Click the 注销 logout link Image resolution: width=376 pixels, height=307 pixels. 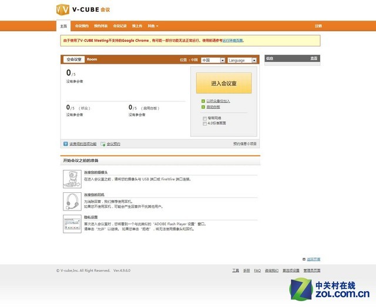(x=318, y=26)
